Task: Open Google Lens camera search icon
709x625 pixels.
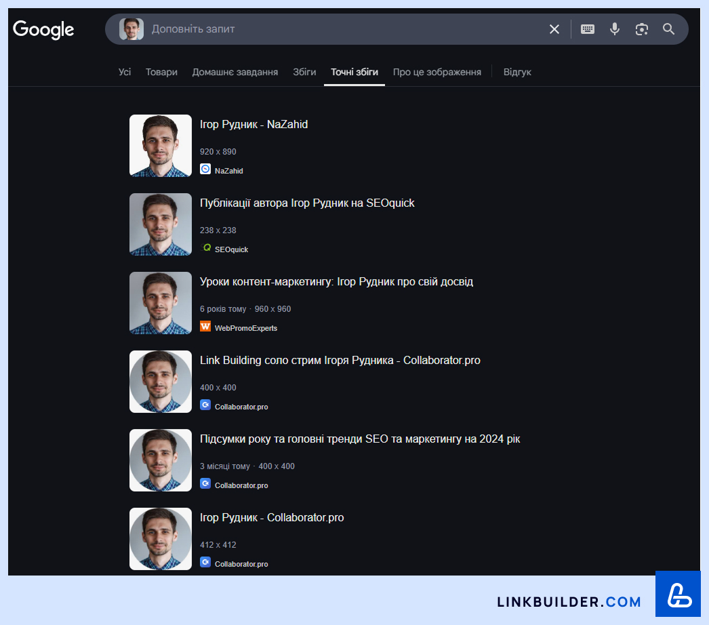Action: click(642, 29)
